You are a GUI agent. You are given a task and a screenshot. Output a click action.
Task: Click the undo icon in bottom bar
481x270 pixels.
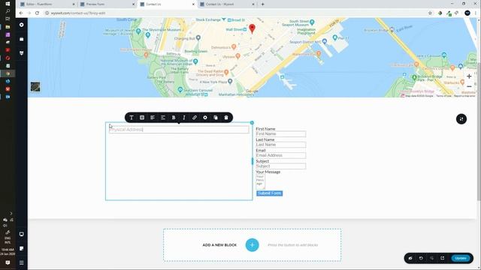pyautogui.click(x=421, y=258)
